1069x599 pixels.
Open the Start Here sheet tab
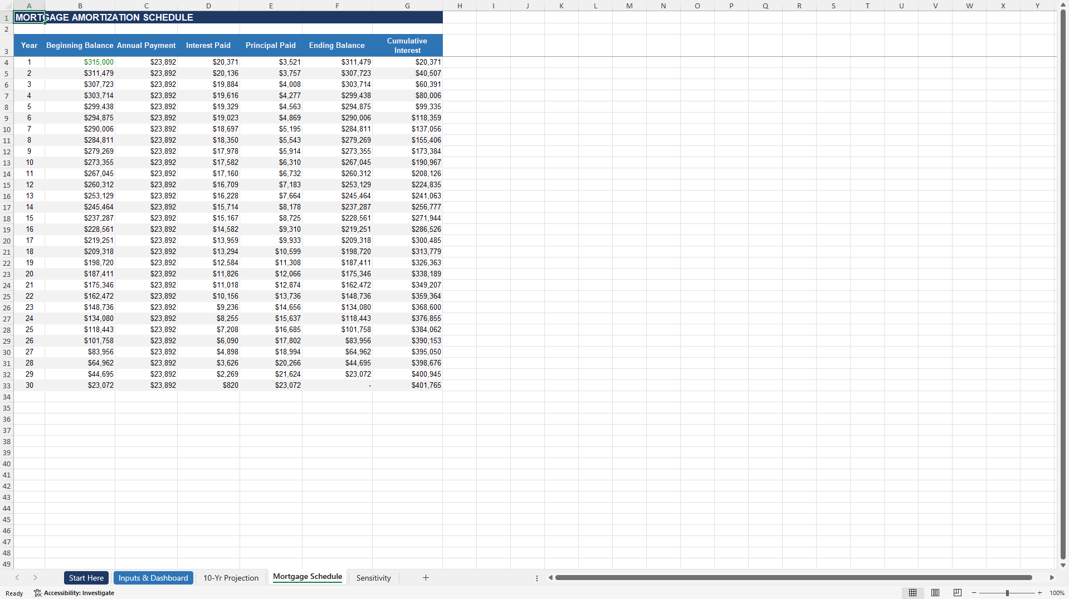pos(86,578)
